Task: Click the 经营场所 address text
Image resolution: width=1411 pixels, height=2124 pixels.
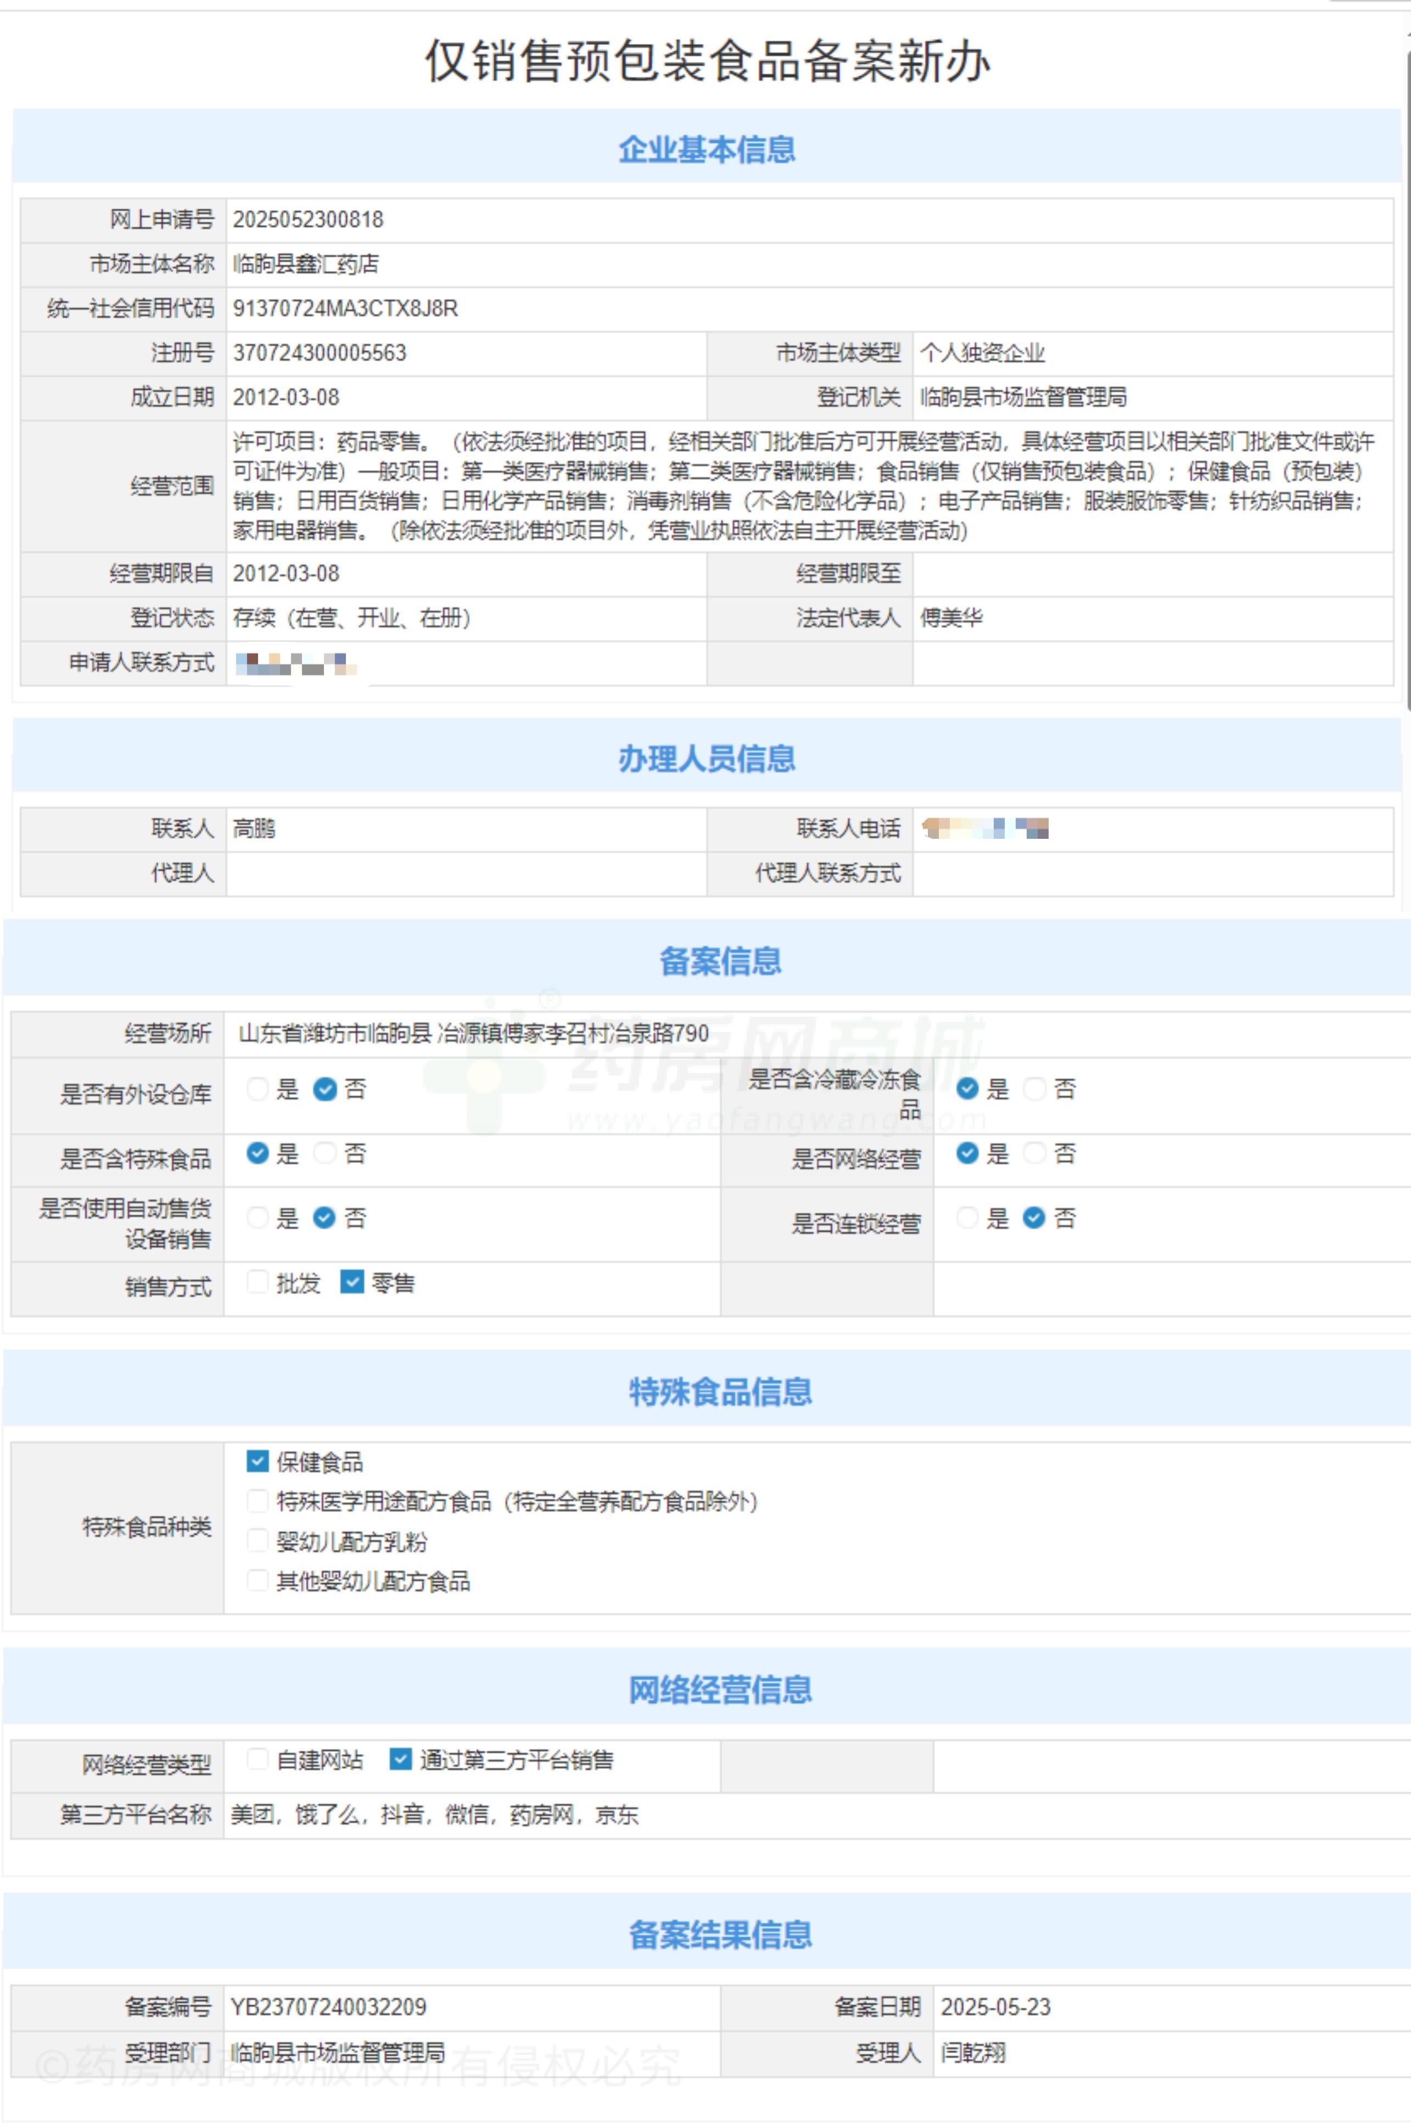Action: point(473,1033)
